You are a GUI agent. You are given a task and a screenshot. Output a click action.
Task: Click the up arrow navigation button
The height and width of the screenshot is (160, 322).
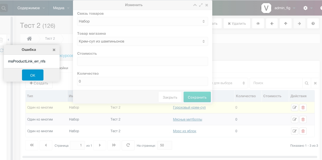click(x=286, y=24)
